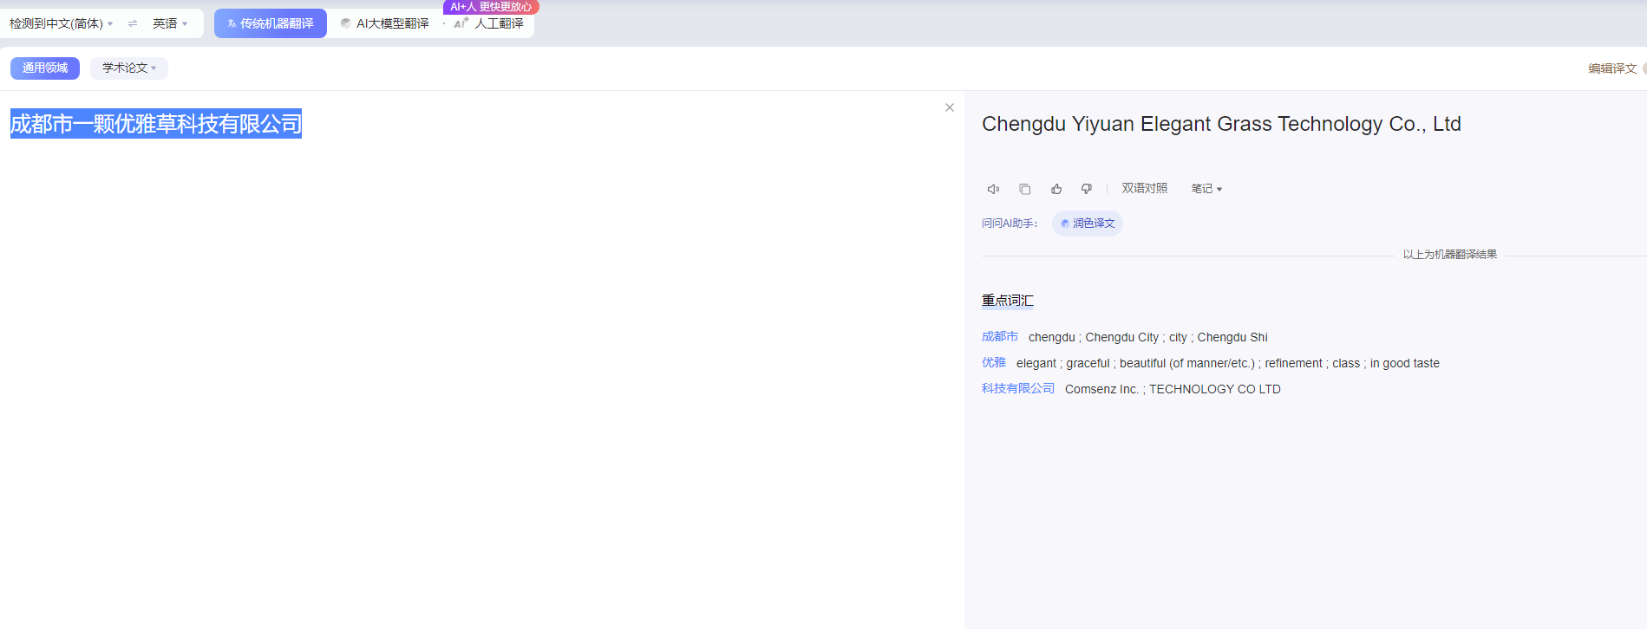The height and width of the screenshot is (629, 1647).
Task: Switch to the 人工翻译 tab
Action: click(489, 23)
